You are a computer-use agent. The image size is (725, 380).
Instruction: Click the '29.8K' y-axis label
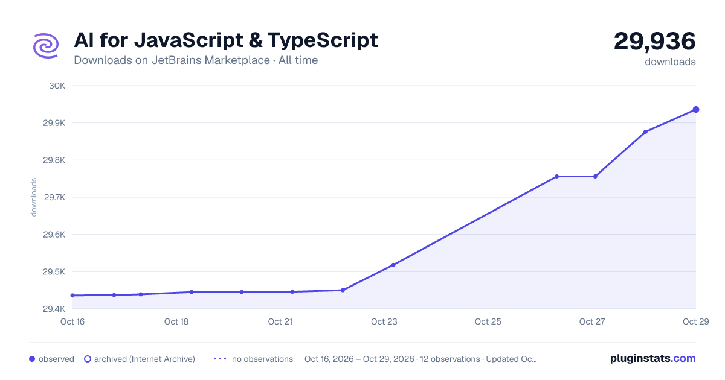(54, 160)
